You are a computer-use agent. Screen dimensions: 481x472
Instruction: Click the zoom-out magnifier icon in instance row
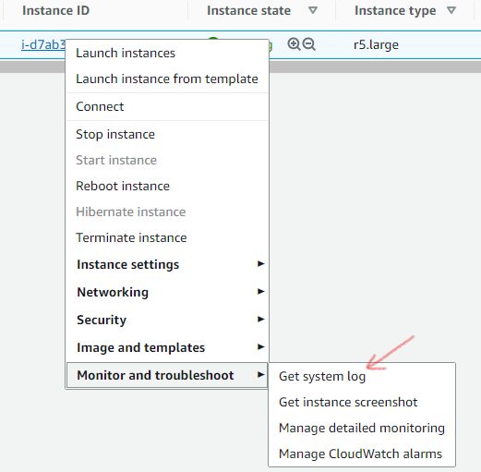point(308,44)
